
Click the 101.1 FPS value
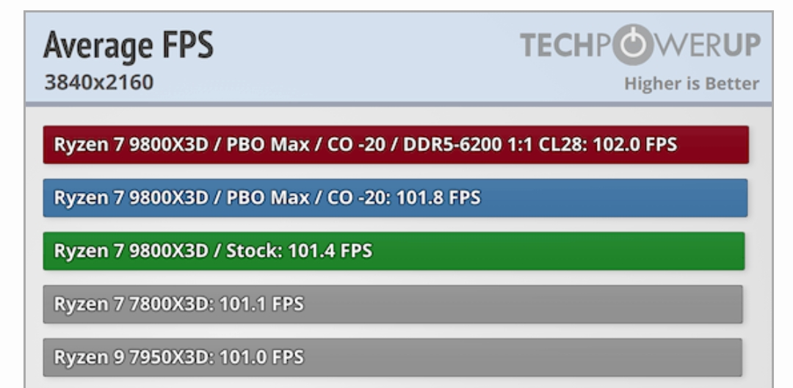click(x=261, y=304)
